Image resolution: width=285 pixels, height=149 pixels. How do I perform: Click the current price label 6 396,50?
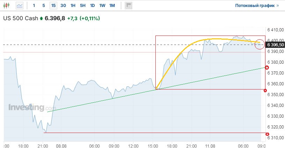[275, 45]
